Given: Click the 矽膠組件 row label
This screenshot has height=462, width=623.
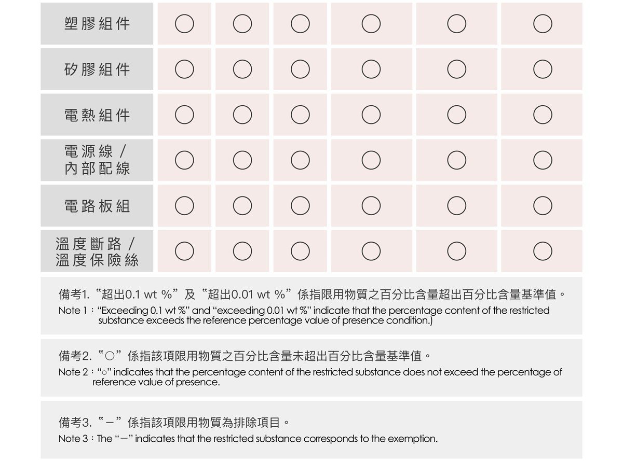Looking at the screenshot, I should tap(97, 69).
